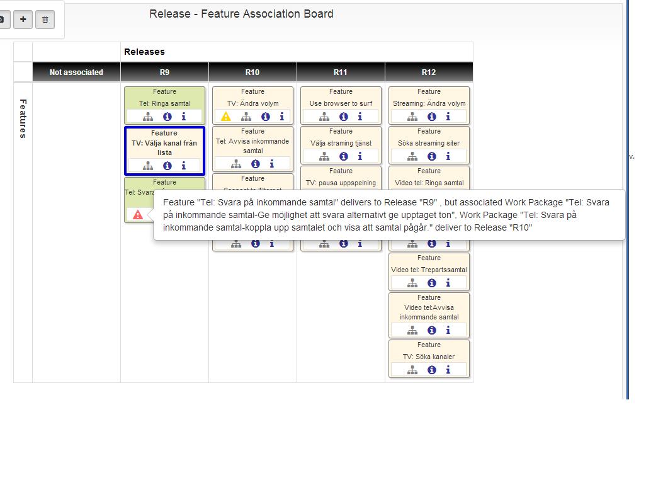Click circled info icon on Streaming: Ändra volym
This screenshot has width=646, height=504.
pyautogui.click(x=432, y=117)
